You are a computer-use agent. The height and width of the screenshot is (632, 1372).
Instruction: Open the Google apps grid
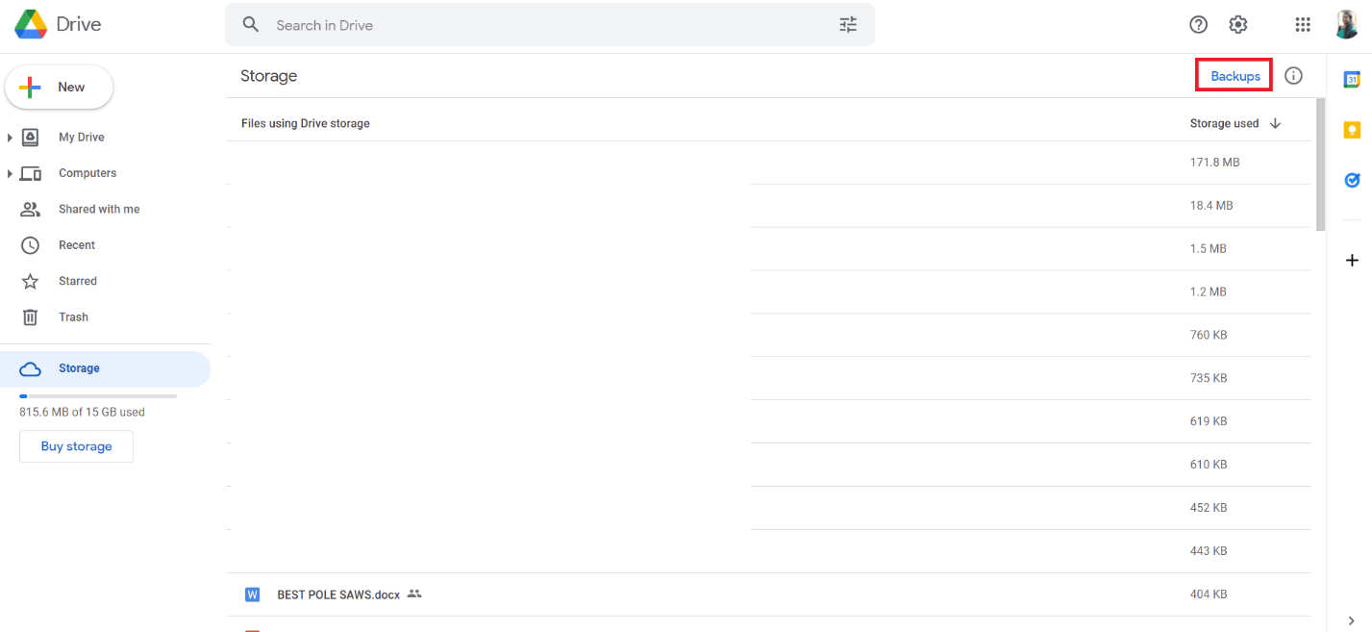1303,25
